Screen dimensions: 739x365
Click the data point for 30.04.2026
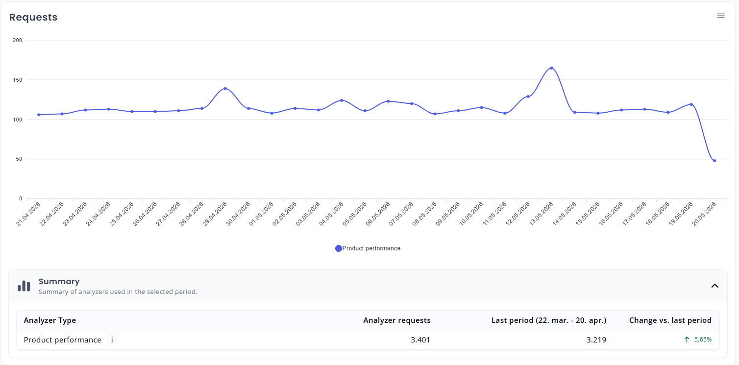(x=248, y=108)
